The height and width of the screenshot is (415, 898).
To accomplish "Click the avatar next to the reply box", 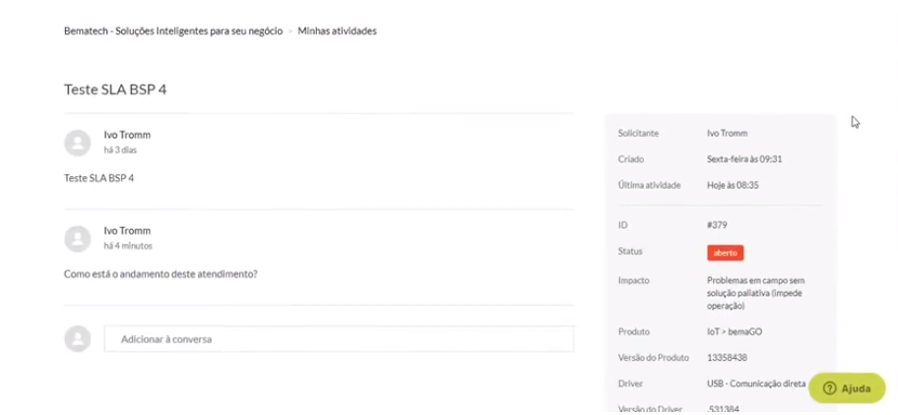I will coord(78,338).
